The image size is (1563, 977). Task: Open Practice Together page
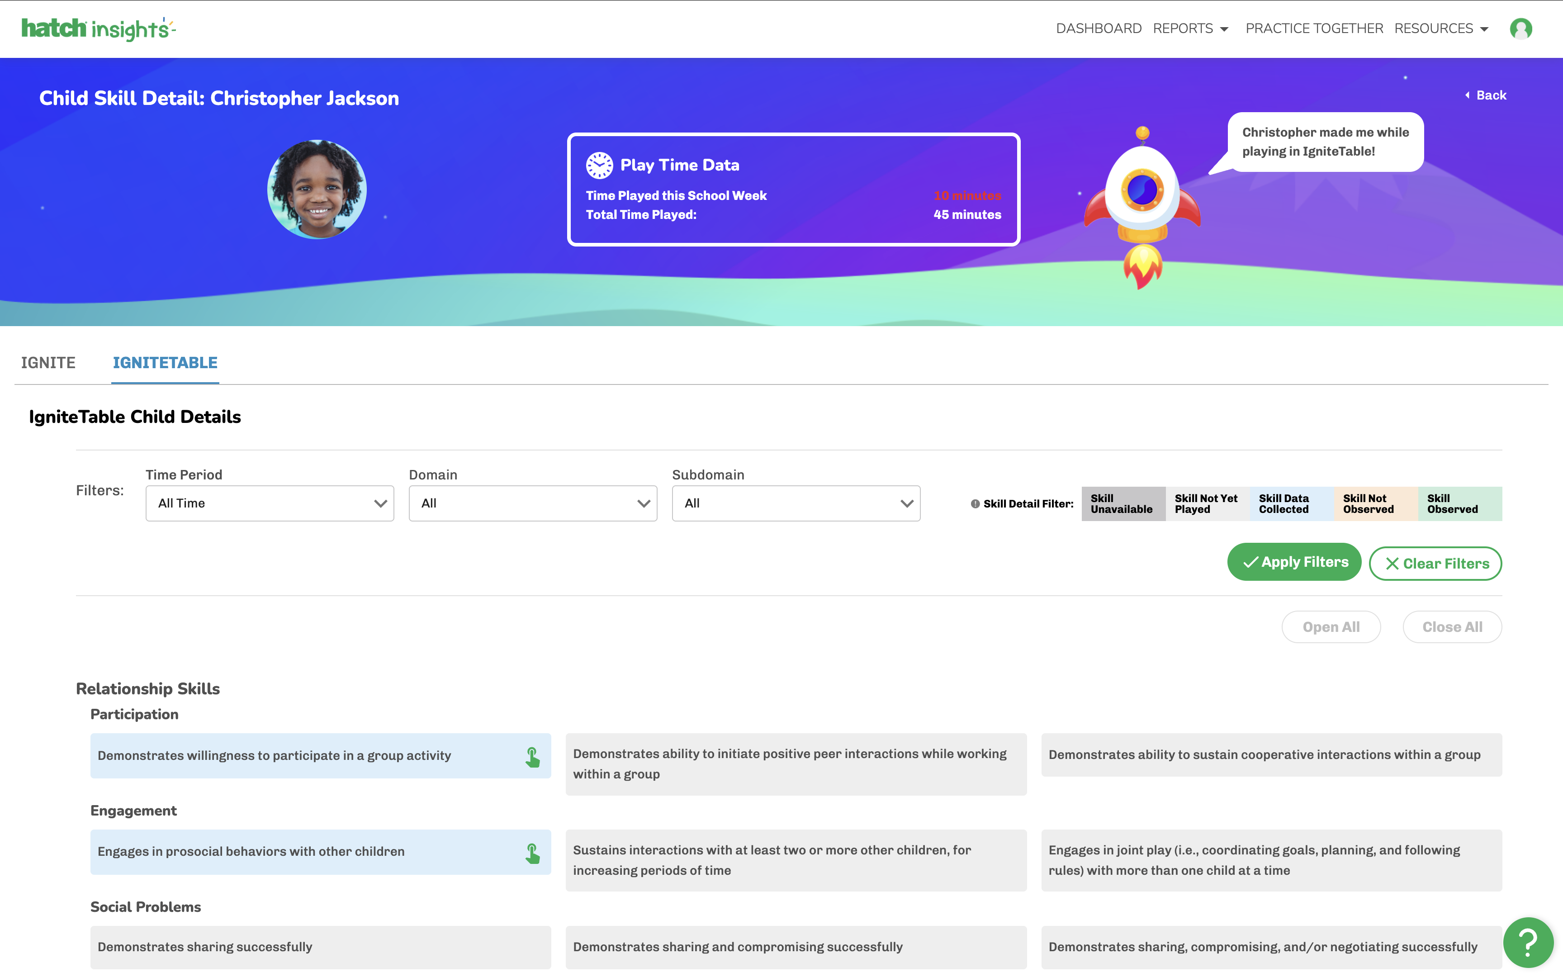[1314, 28]
